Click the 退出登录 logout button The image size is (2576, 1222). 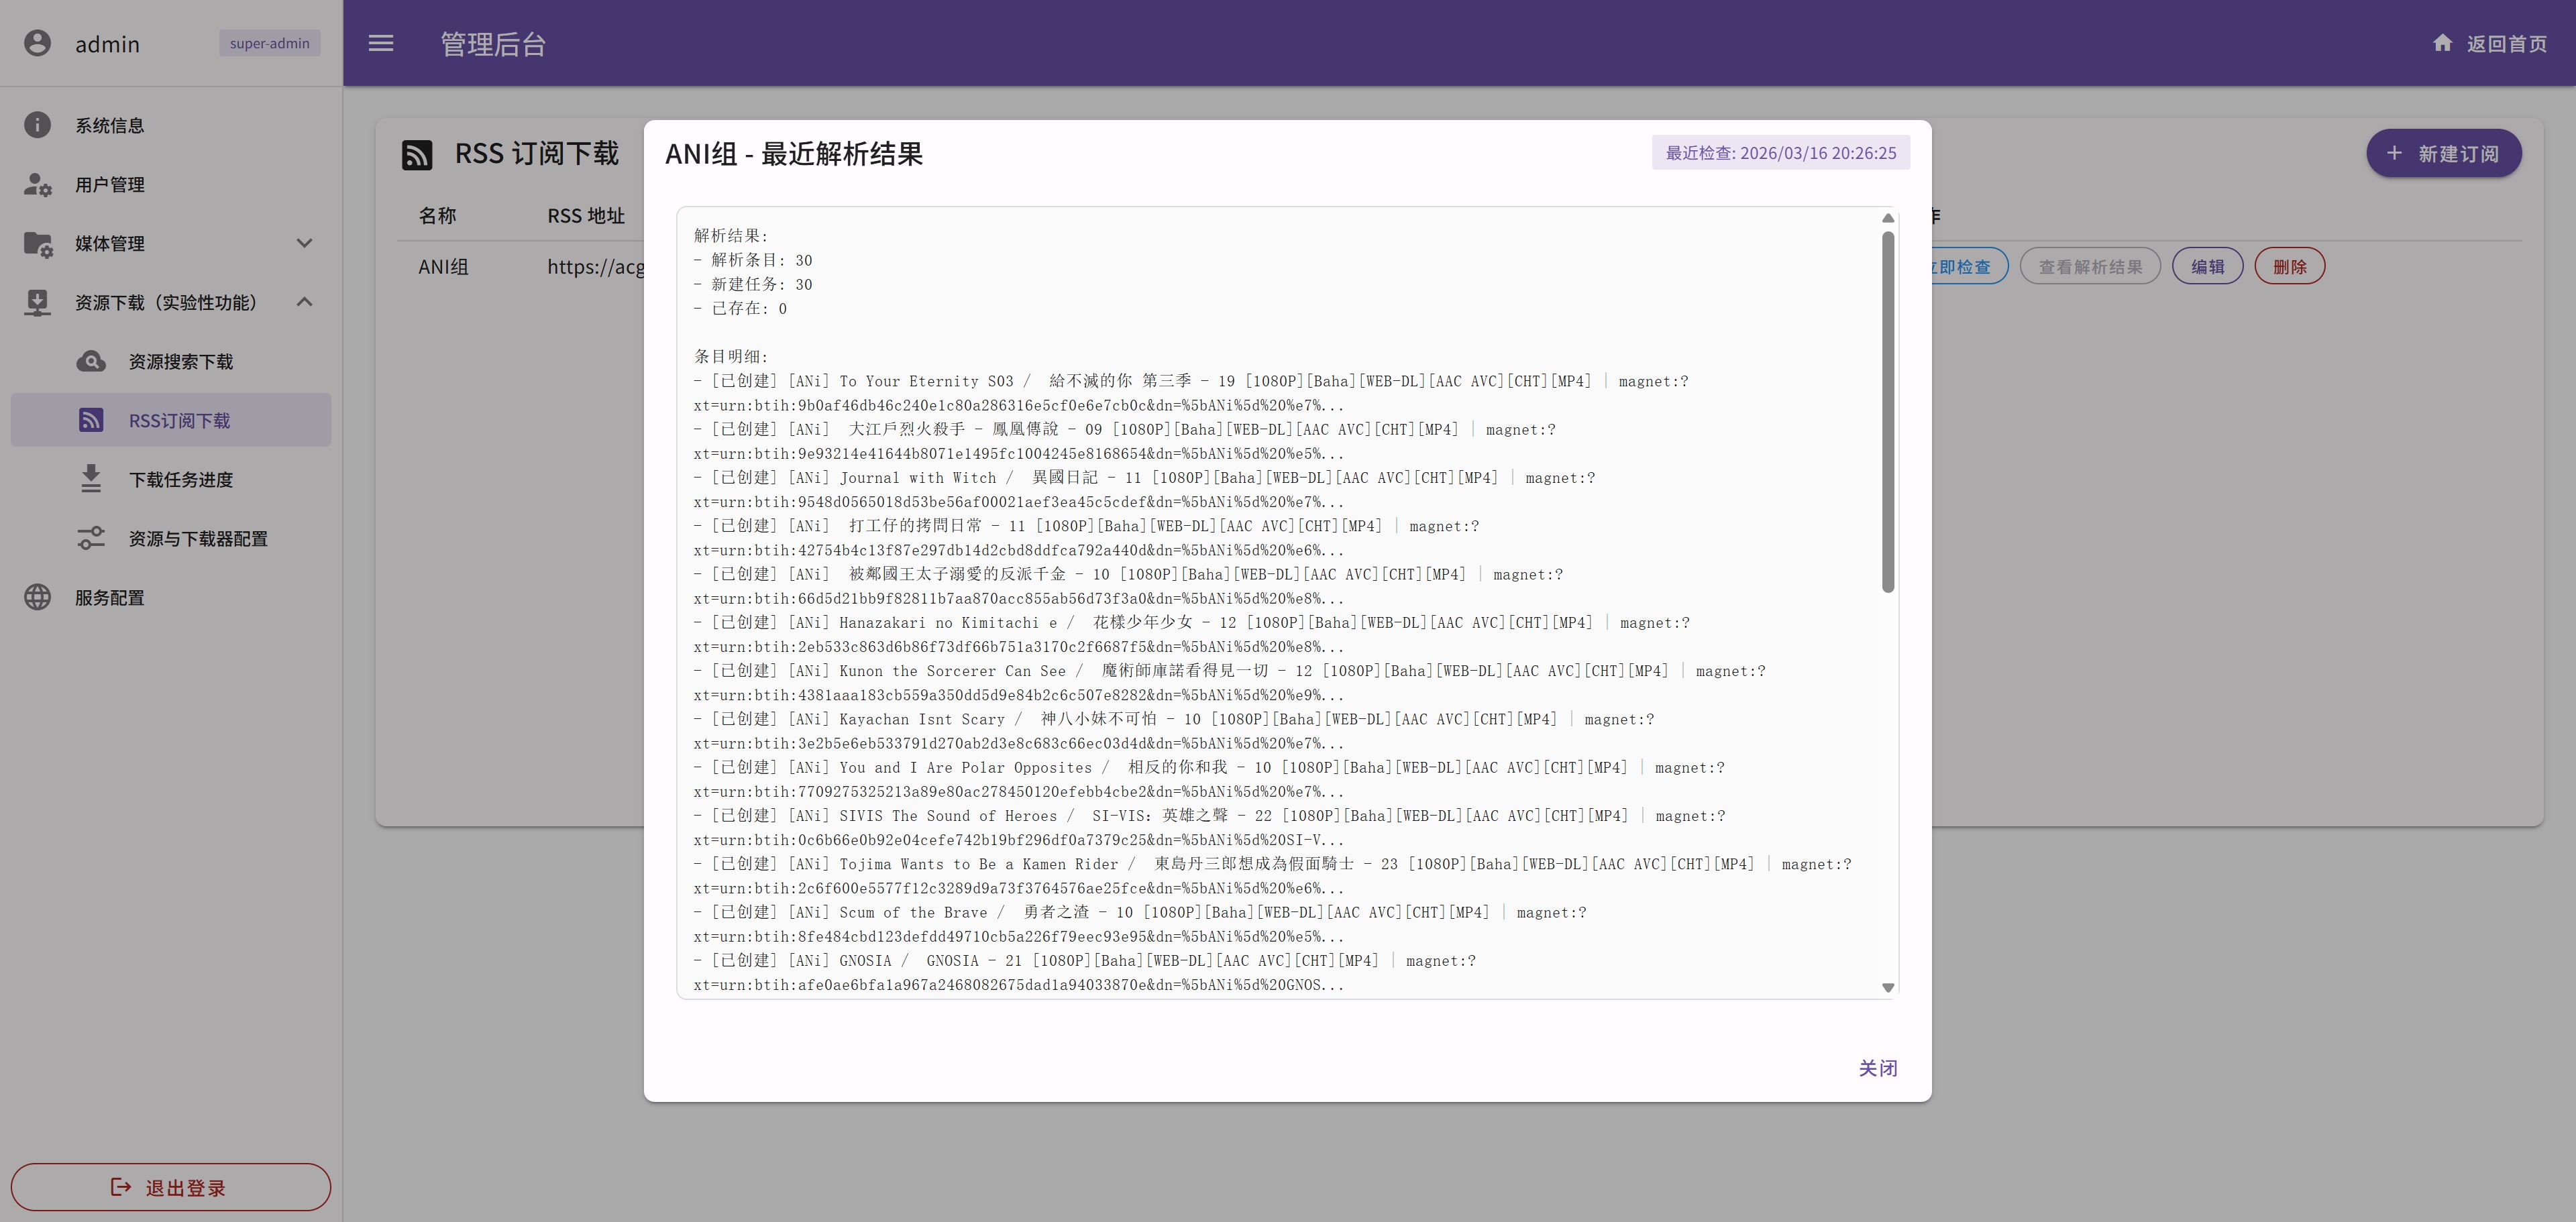(x=171, y=1187)
